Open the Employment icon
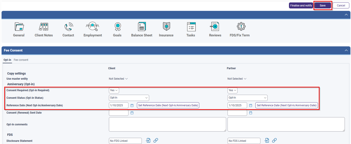 tap(92, 27)
